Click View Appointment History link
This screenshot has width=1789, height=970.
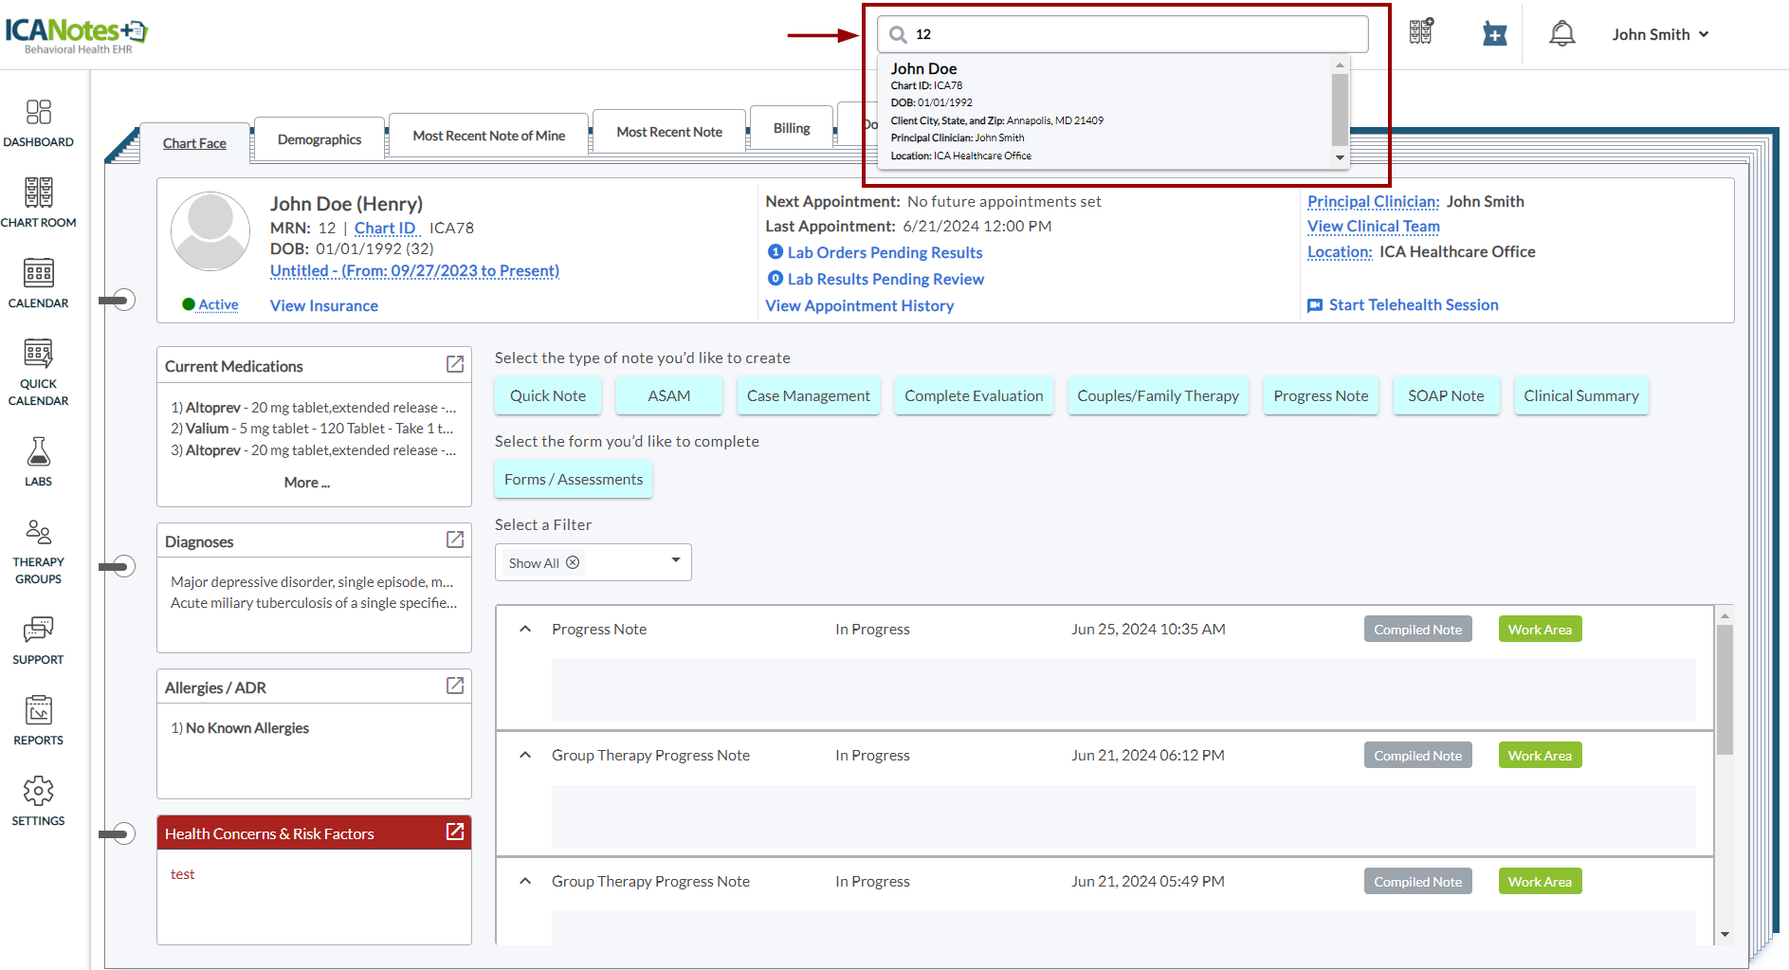tap(859, 305)
